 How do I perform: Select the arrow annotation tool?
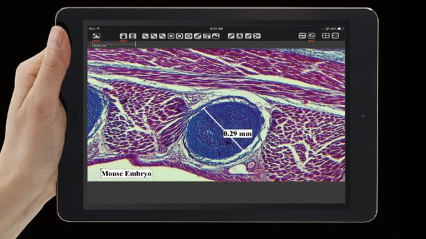[x=231, y=36]
